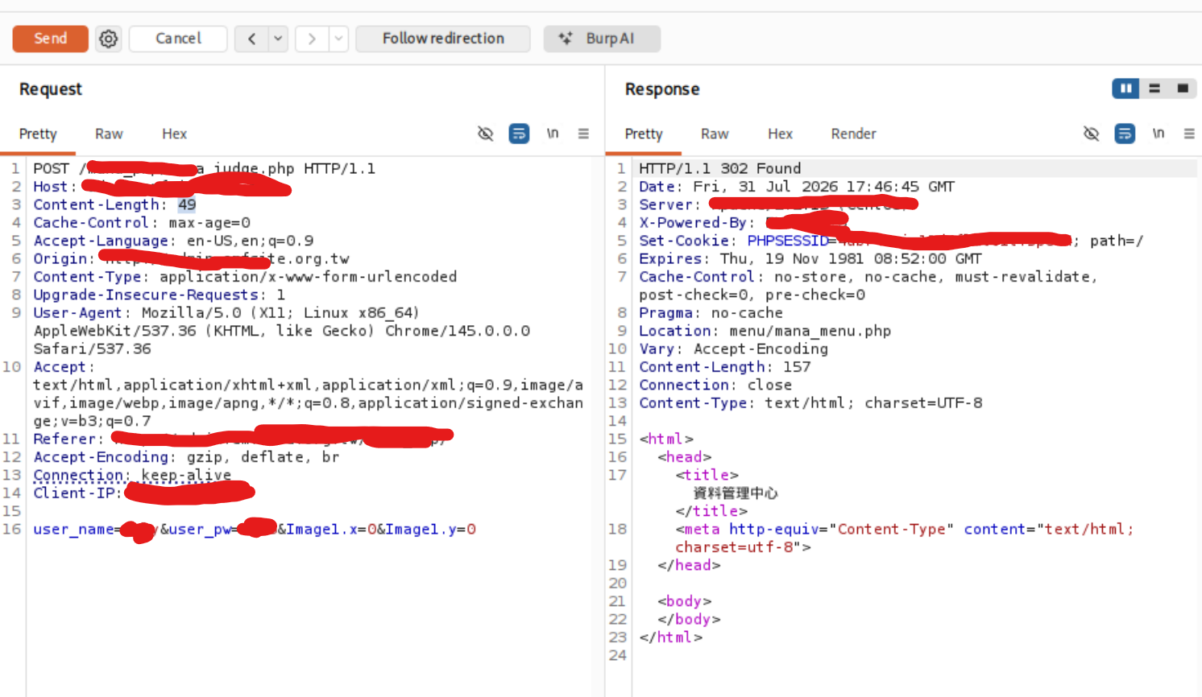Open Repeater settings via the gear icon
This screenshot has width=1202, height=697.
[109, 39]
